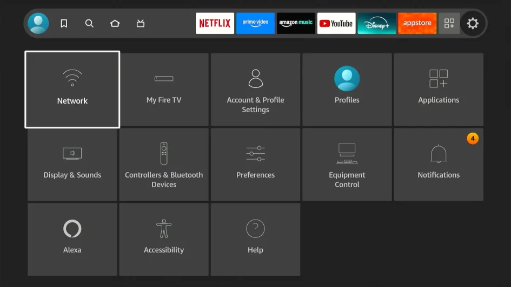This screenshot has height=287, width=511.
Task: Launch the Netflix app shortcut
Action: (x=215, y=23)
